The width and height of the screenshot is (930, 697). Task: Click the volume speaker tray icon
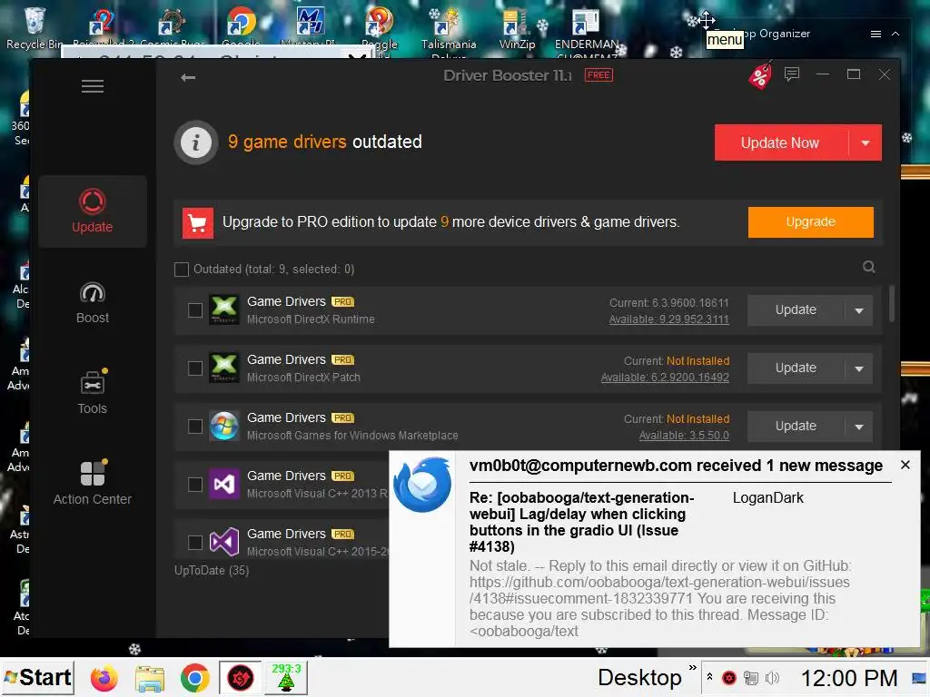click(772, 678)
